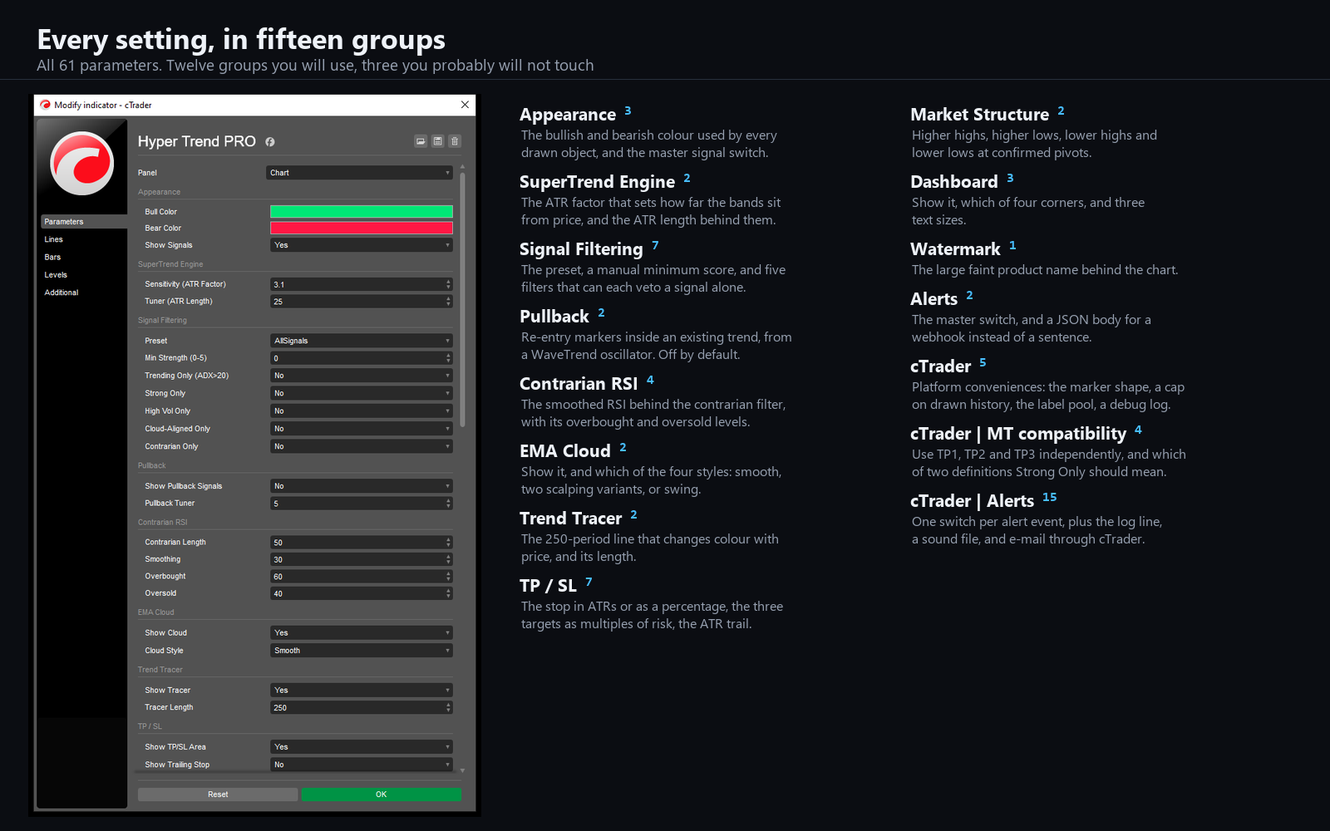Screen dimensions: 1330x831
Task: Click the "Contrarian RSI" heading in the right list
Action: pos(579,384)
